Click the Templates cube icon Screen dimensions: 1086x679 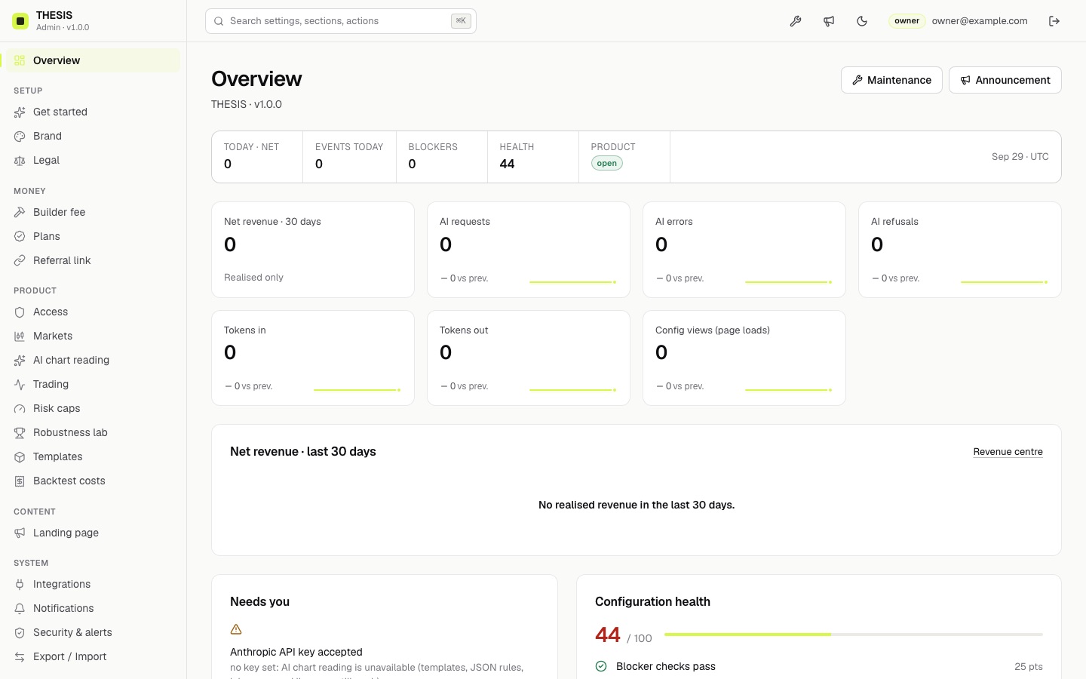tap(20, 457)
